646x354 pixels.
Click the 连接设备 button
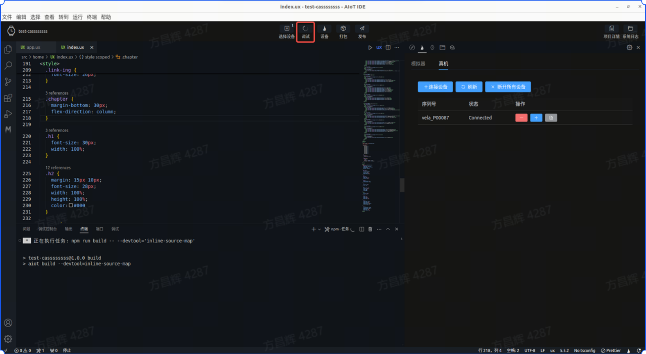(435, 87)
